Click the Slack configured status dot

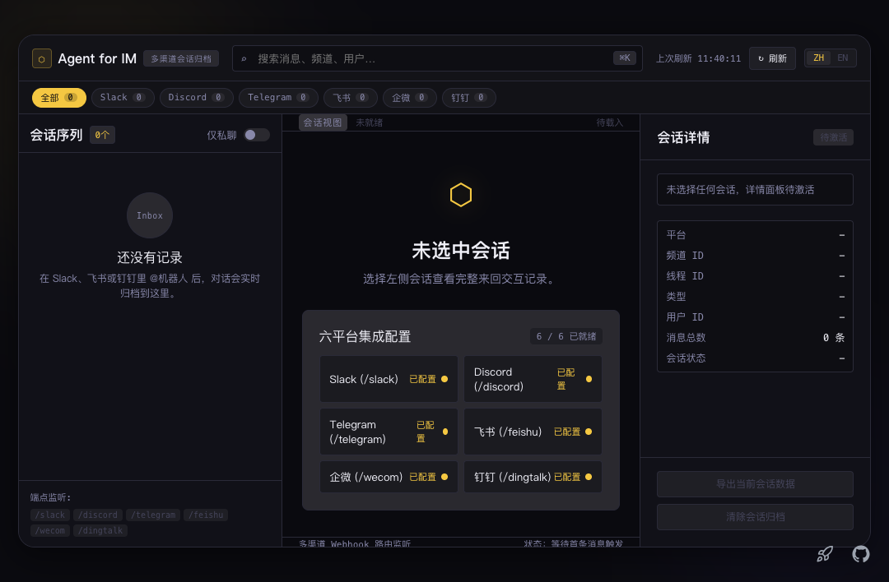[x=444, y=379]
